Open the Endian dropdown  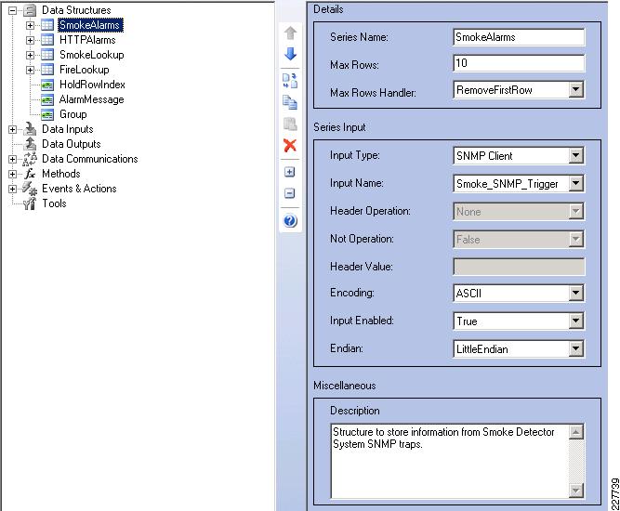coord(576,348)
